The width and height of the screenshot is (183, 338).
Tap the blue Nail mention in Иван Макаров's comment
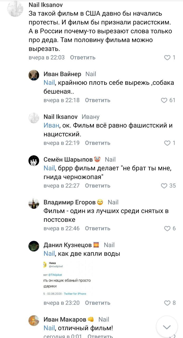(x=49, y=328)
